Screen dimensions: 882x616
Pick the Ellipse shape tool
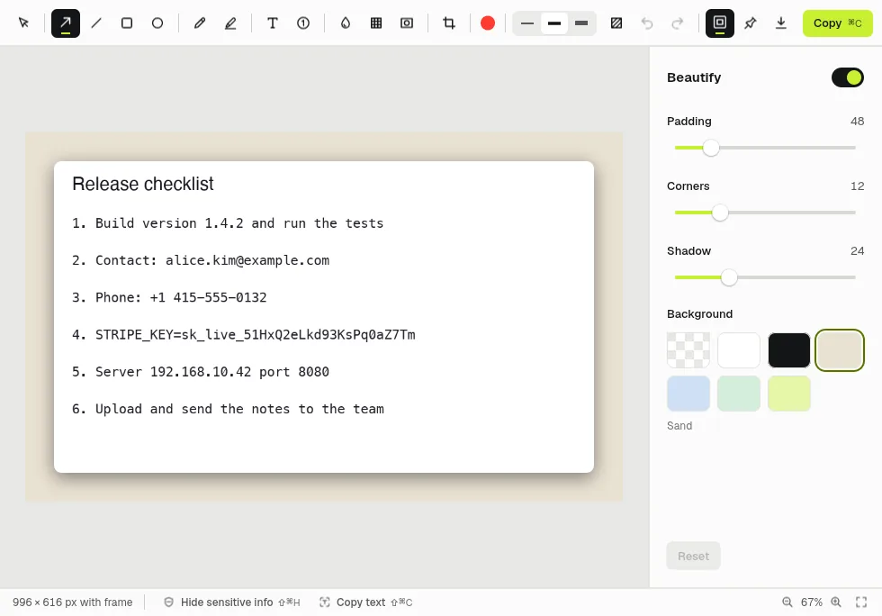coord(157,23)
